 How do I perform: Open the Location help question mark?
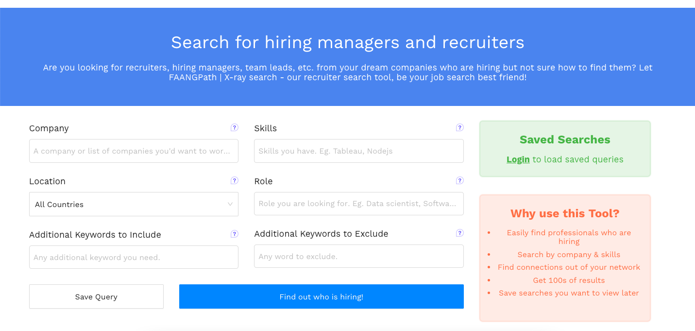coord(235,181)
